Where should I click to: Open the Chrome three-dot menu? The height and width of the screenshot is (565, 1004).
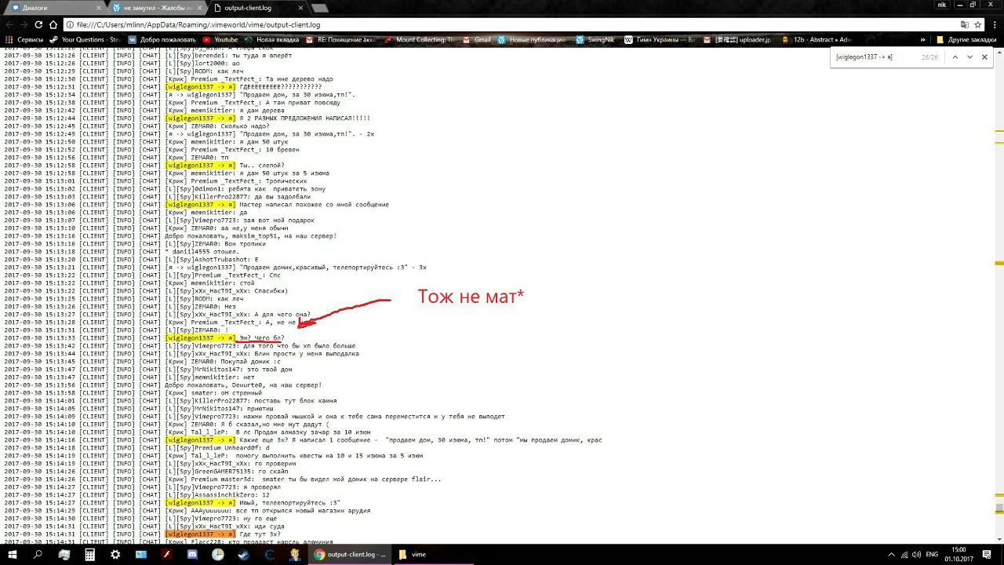tap(994, 24)
